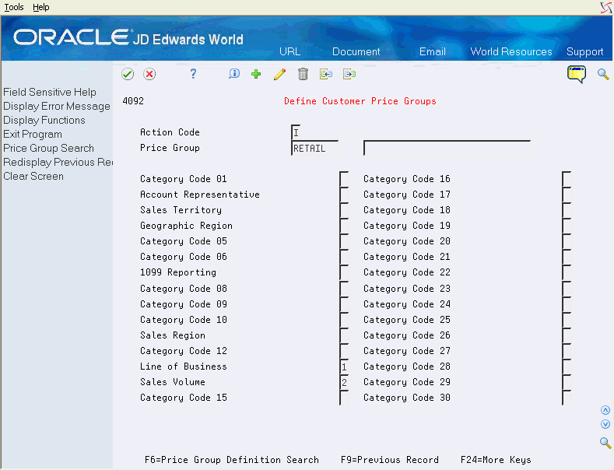Click the Line of Business field

344,367
